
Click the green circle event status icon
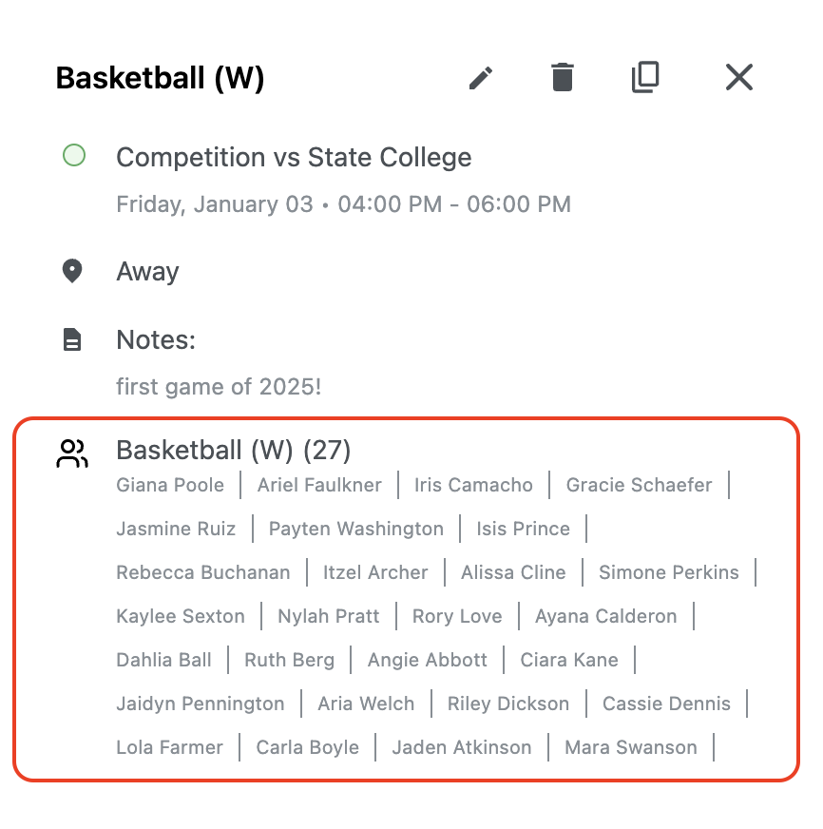73,156
